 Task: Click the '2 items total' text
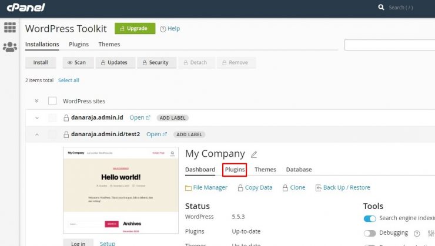tap(39, 80)
